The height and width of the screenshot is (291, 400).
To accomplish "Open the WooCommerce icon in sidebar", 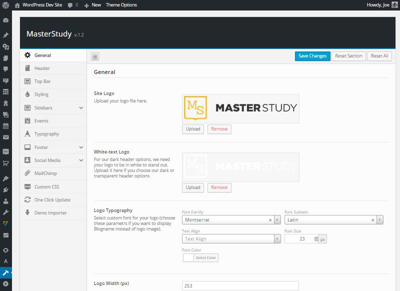I will 5,151.
